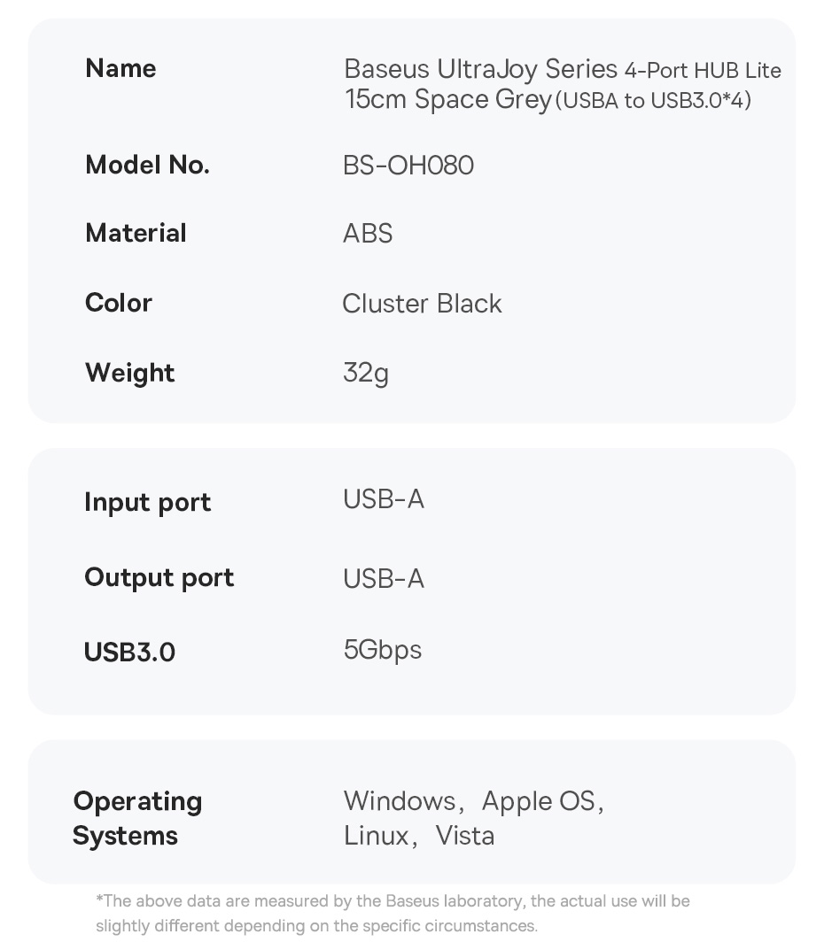
Task: Click the Material label
Action: 136,233
